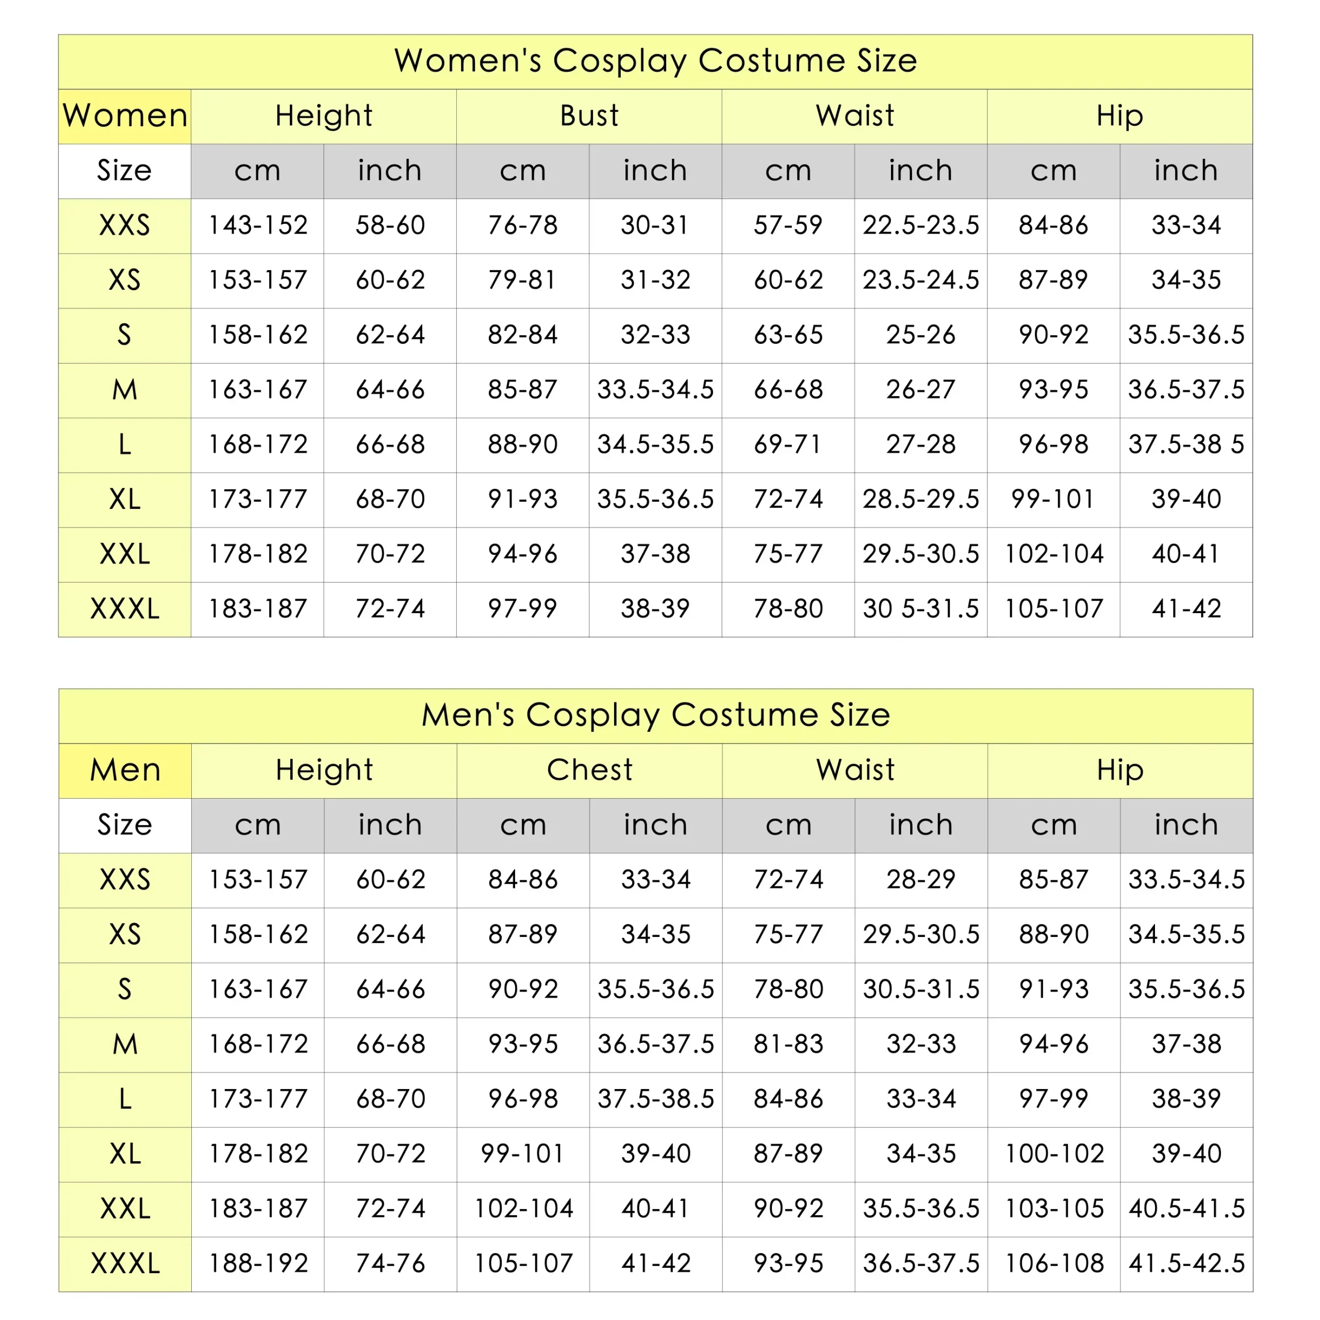Click the yellow "Men" header cell
The height and width of the screenshot is (1320, 1320).
coord(125,770)
